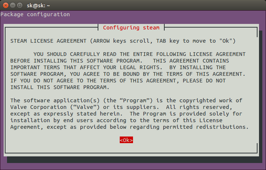Viewport: 266px width, 170px height.
Task: Maximize the terminal window
Action: pos(20,6)
